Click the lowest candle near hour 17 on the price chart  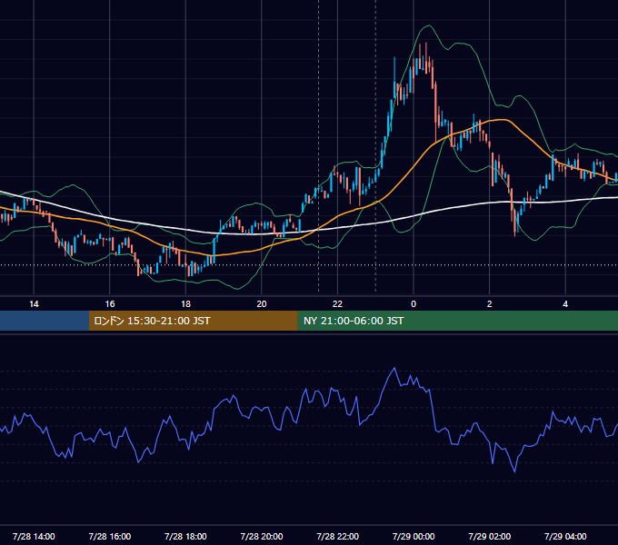tap(138, 267)
